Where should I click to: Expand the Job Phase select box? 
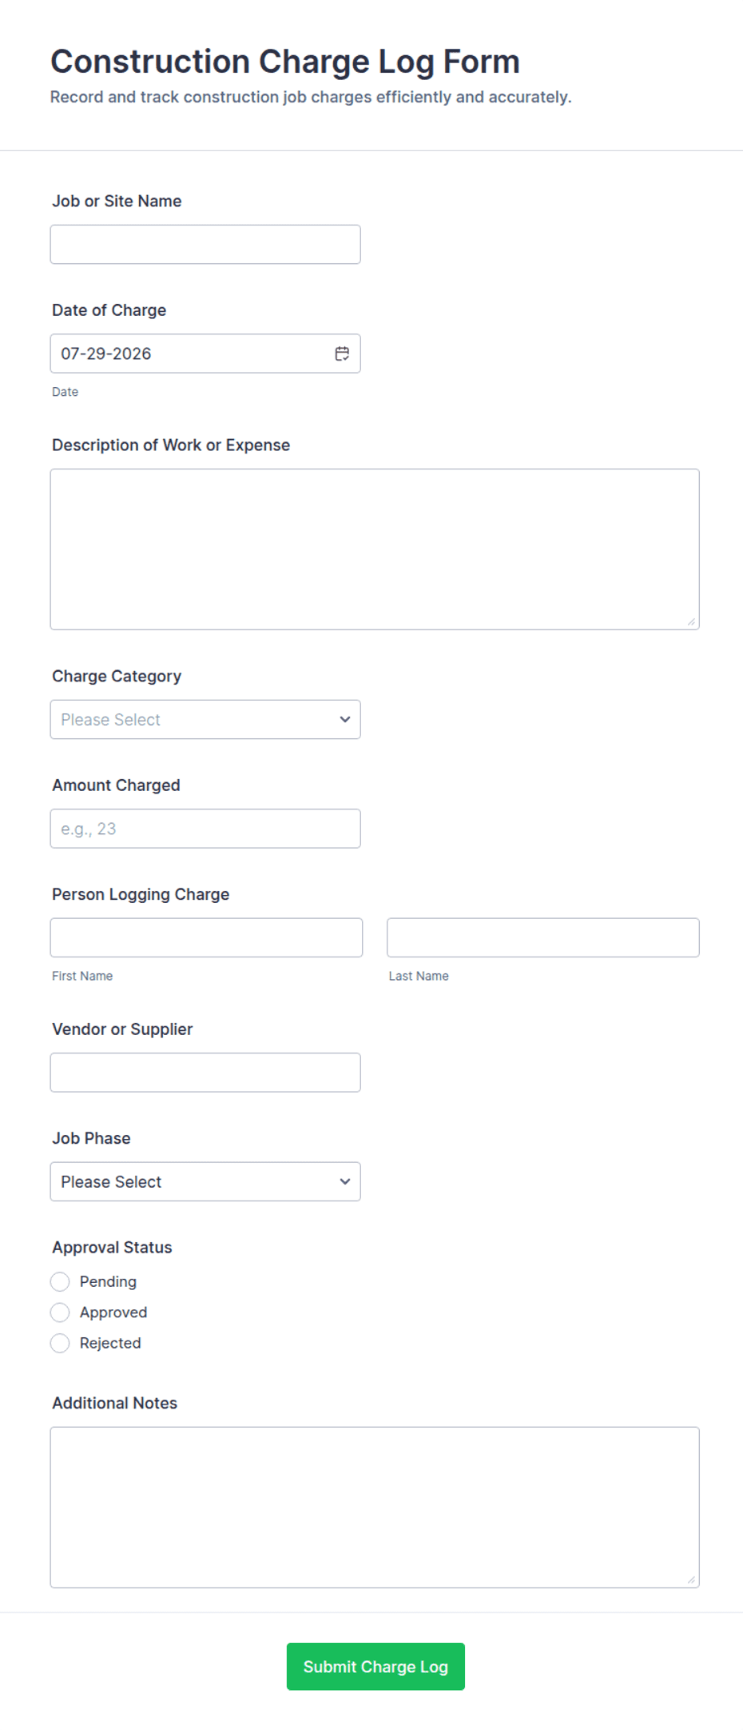point(205,1181)
